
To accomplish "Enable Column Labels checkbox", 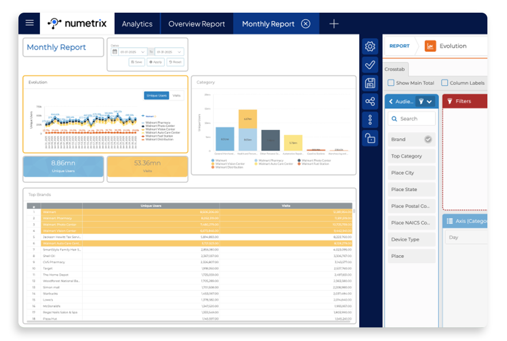I will click(445, 83).
